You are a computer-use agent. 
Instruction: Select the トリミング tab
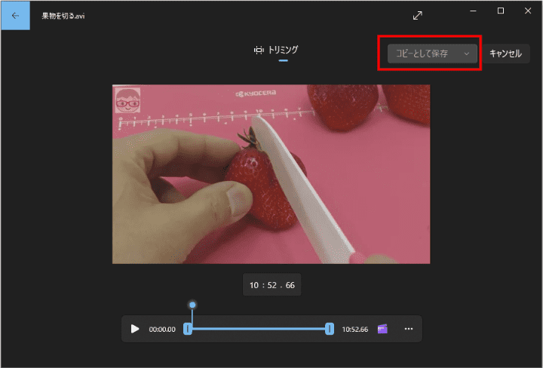(x=276, y=51)
